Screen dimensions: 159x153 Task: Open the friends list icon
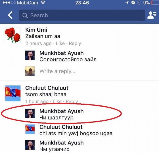tap(152, 15)
